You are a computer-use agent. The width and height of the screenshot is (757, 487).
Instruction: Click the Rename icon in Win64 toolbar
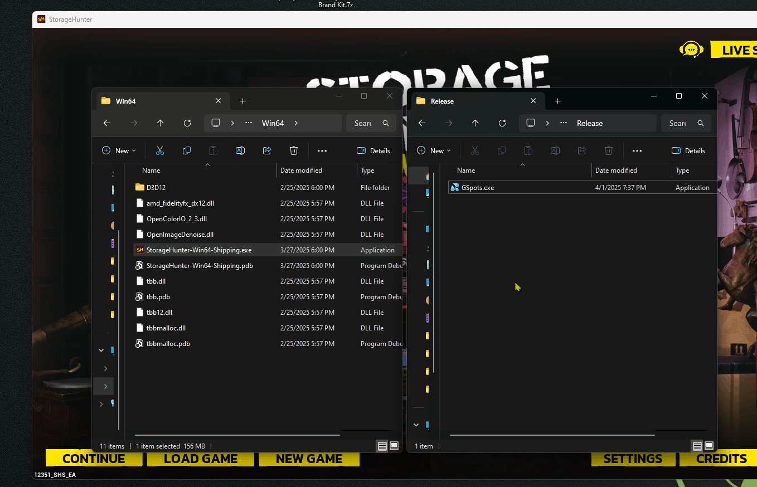point(240,150)
